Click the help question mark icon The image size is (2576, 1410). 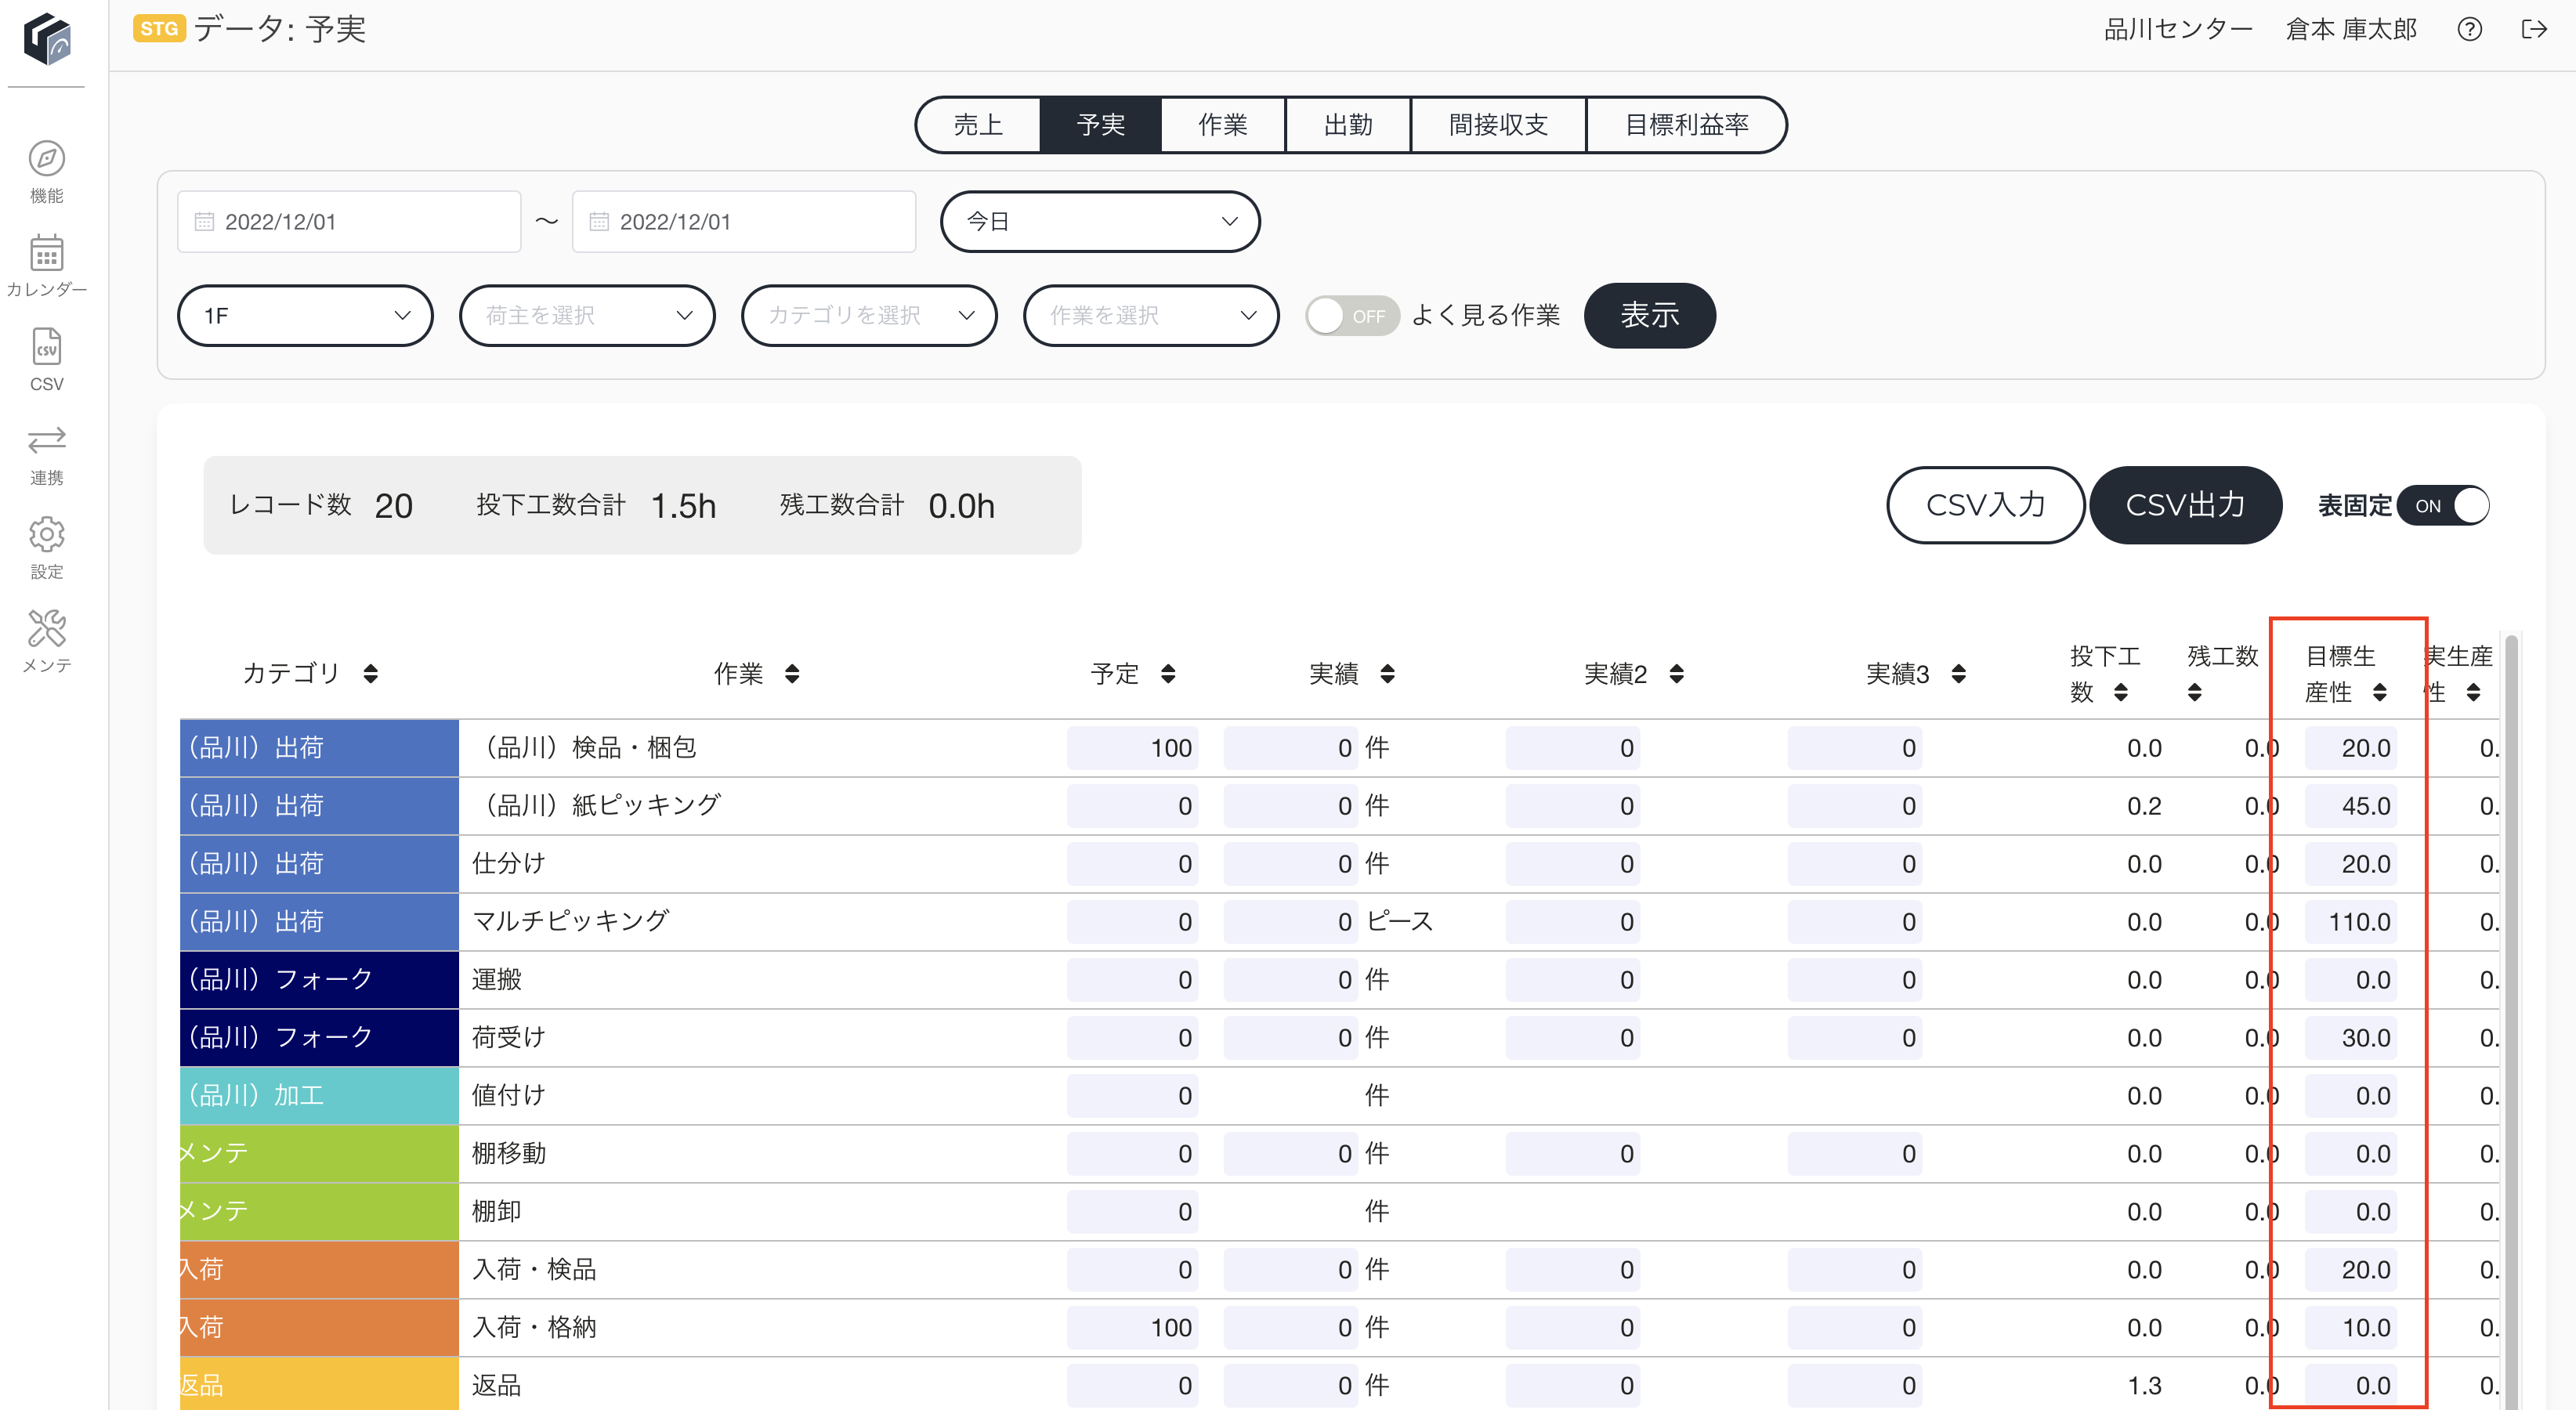pos(2469,29)
